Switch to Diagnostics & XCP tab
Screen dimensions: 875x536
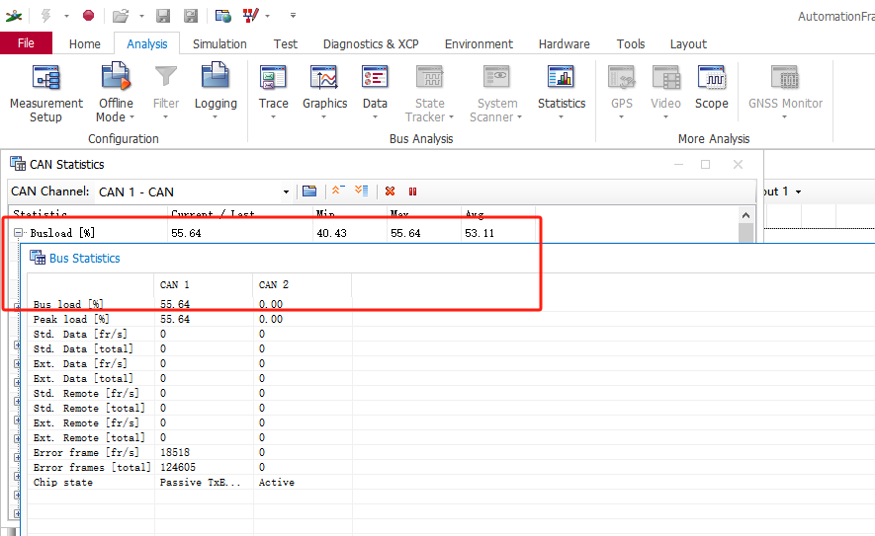tap(371, 43)
